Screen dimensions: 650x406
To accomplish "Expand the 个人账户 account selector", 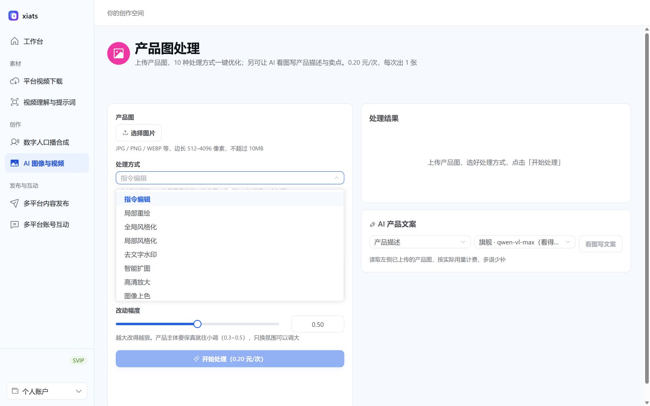I will 47,391.
